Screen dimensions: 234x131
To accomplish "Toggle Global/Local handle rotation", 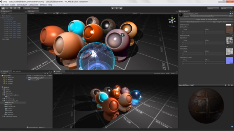I will 35,8.
